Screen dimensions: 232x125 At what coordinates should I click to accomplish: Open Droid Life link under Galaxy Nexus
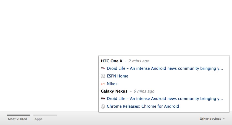165,99
